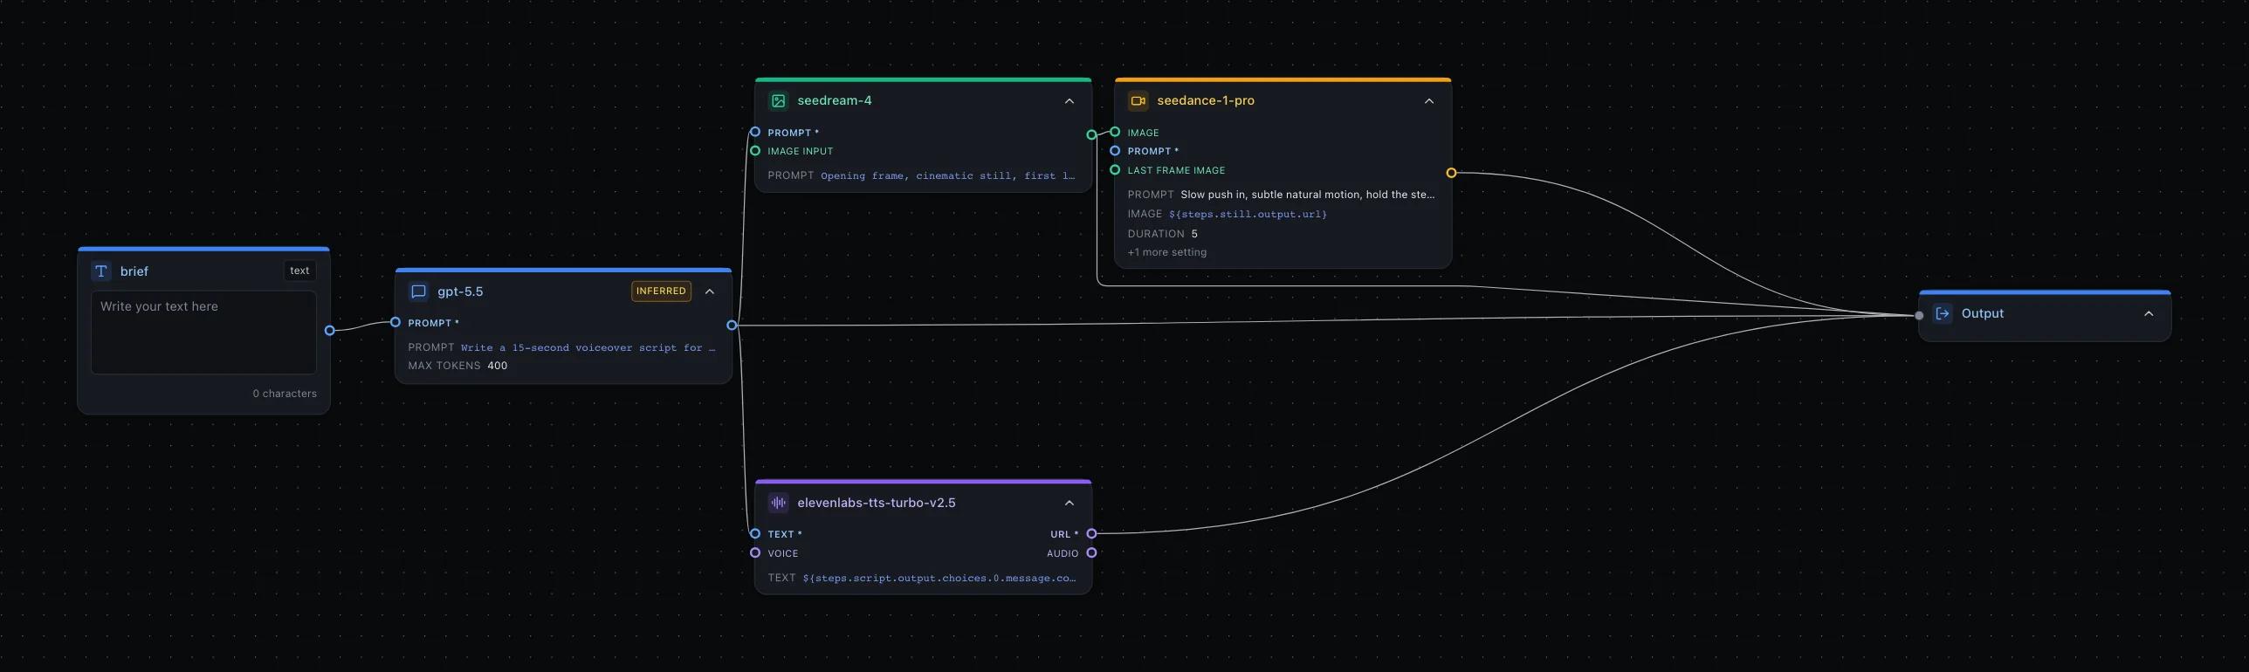This screenshot has height=672, width=2249.
Task: Focus the 'Write your text here' field
Action: pyautogui.click(x=203, y=333)
